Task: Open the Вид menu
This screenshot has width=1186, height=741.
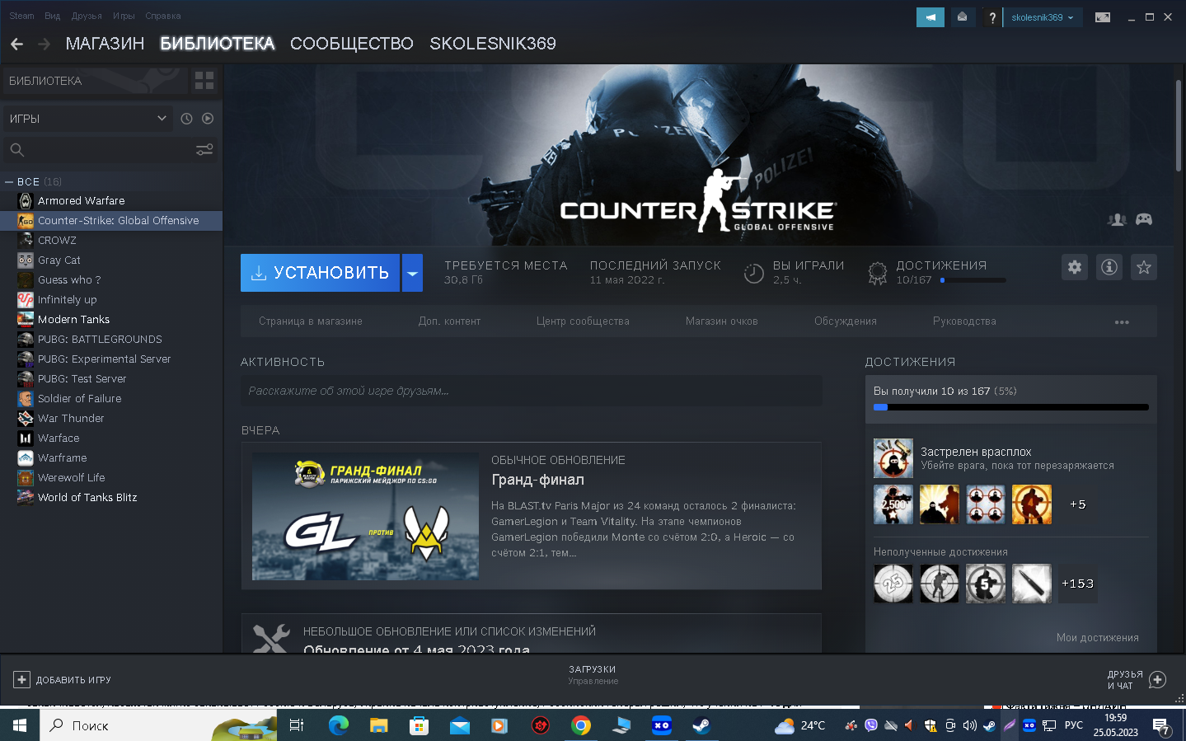Action: 53,16
